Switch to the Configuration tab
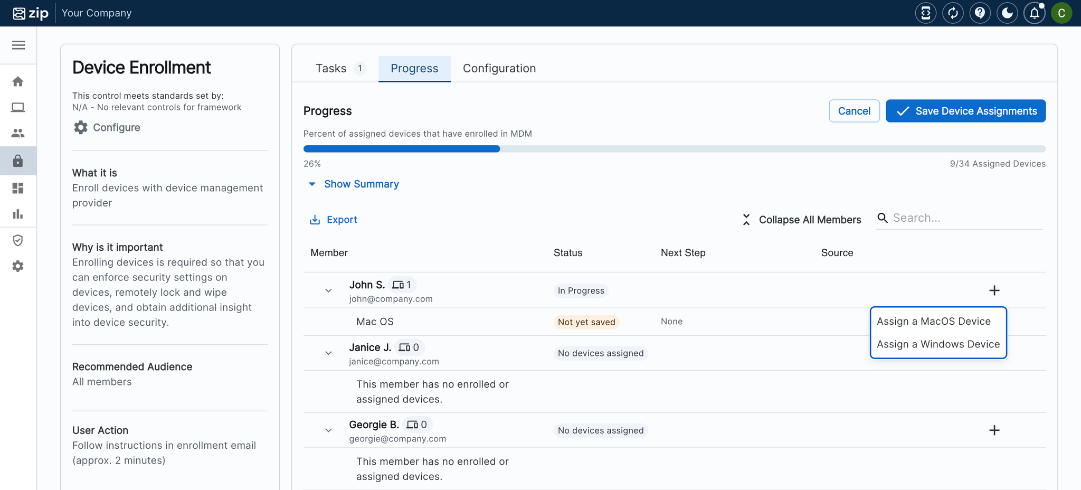1081x490 pixels. coord(499,69)
